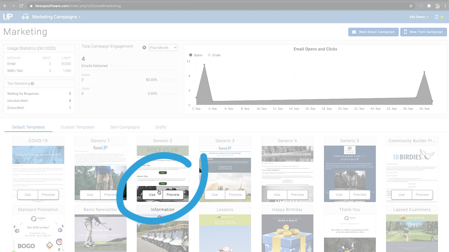449x252 pixels.
Task: Expand the Past Month period dropdown
Action: [163, 48]
